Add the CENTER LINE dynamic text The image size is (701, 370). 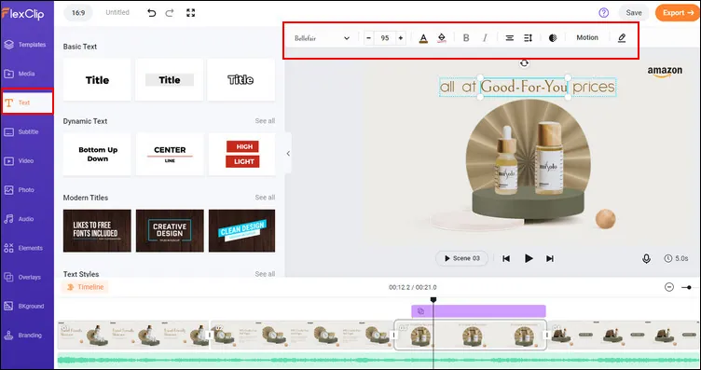point(170,154)
